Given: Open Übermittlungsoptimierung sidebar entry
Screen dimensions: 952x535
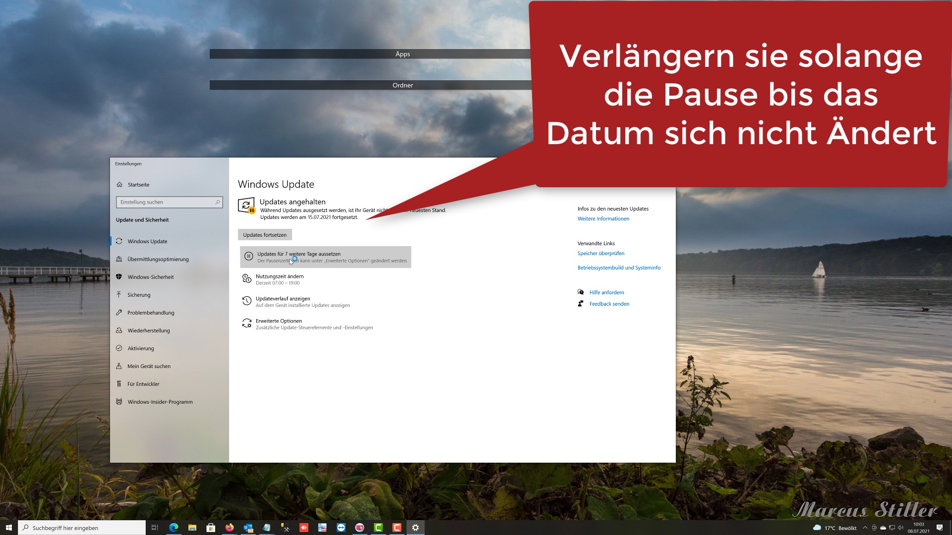Looking at the screenshot, I should point(158,259).
